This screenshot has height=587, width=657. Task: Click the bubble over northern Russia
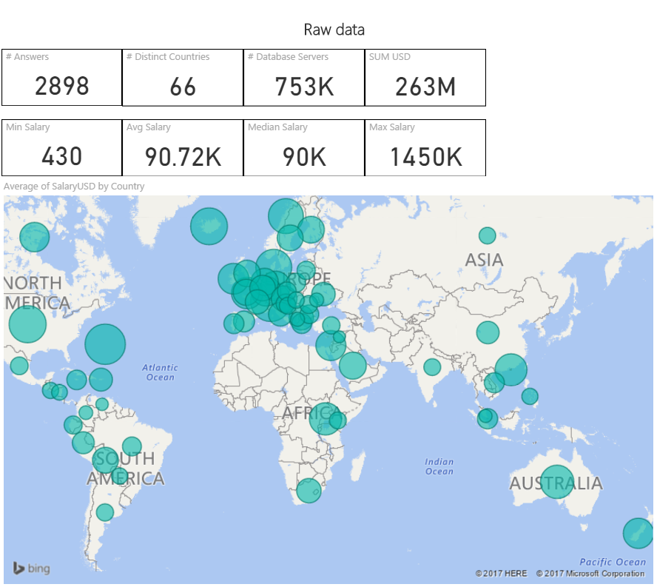coord(487,235)
